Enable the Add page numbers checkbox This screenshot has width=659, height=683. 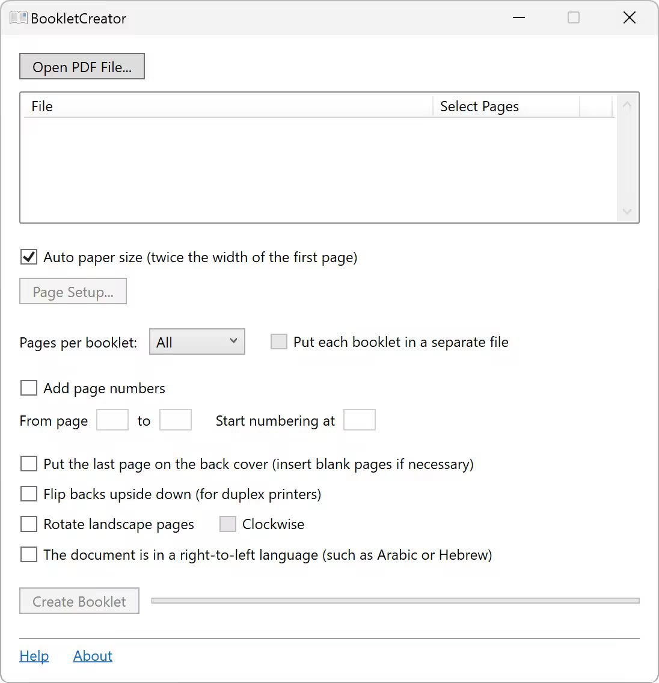point(29,388)
